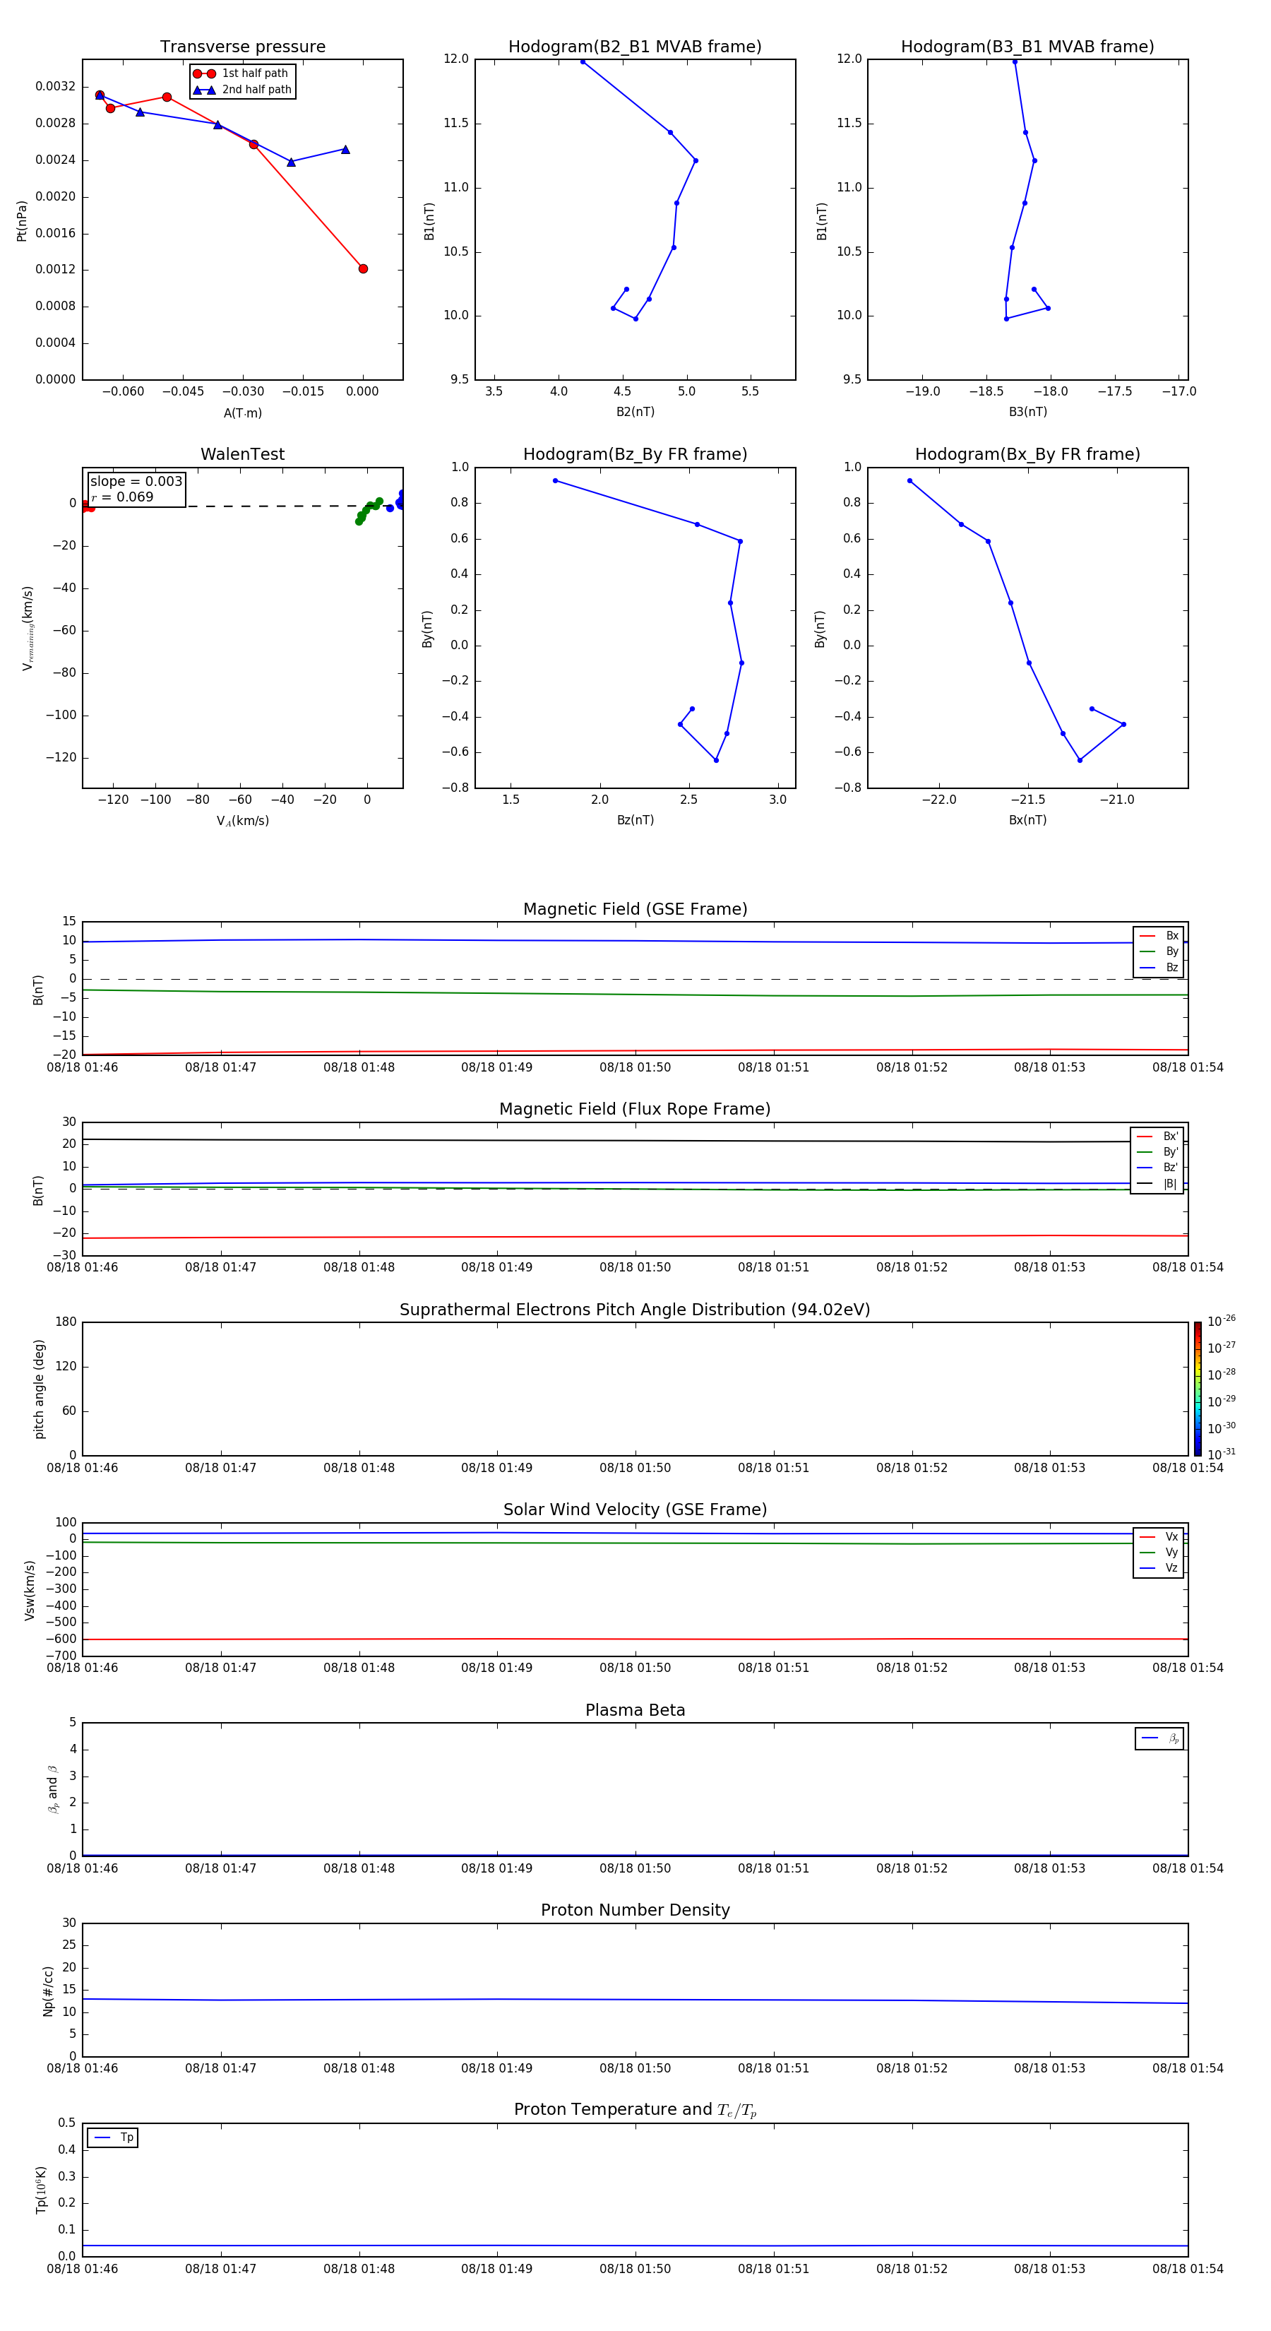Click the Bx entry in GSE magnetic legend
1271x2331 pixels.
point(1159,936)
